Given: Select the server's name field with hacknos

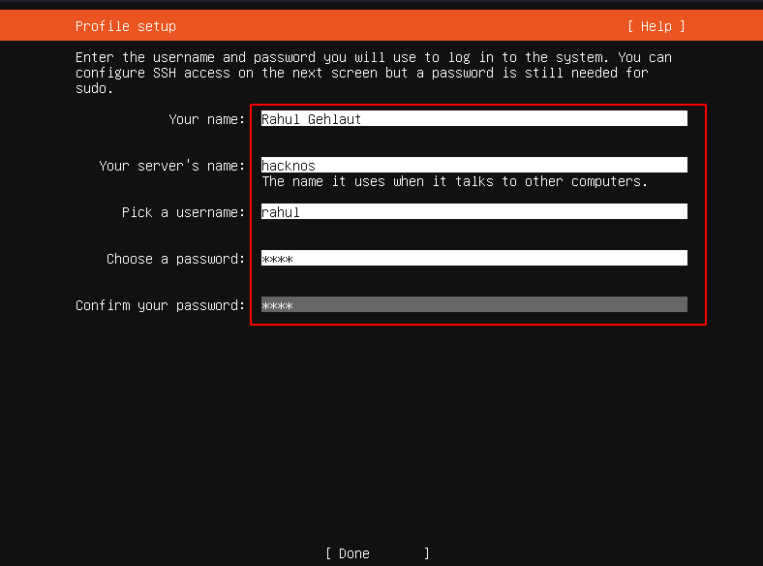Looking at the screenshot, I should [x=473, y=165].
